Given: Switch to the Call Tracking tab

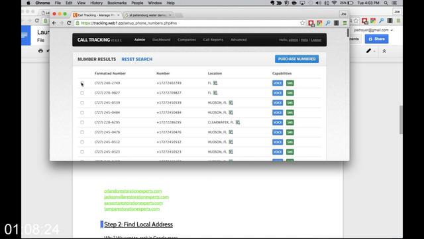Looking at the screenshot, I should point(96,15).
